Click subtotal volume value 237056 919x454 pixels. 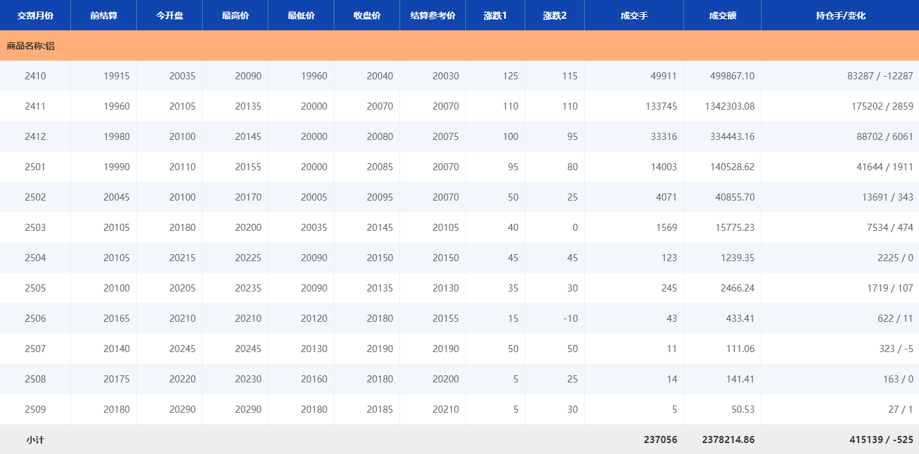(660, 440)
